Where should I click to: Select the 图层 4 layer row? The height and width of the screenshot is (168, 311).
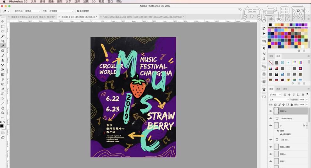coord(288,154)
